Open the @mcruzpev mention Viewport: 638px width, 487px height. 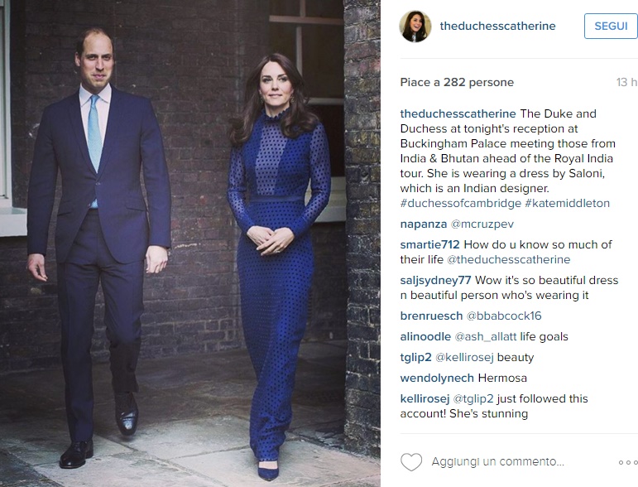pos(482,224)
